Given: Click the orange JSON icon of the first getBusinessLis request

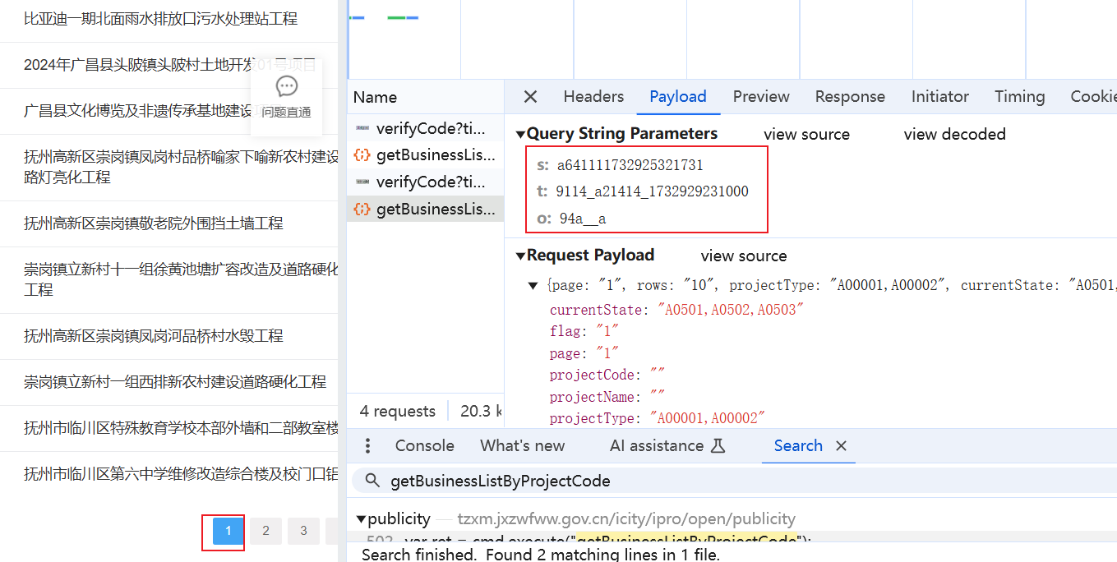Looking at the screenshot, I should [362, 154].
